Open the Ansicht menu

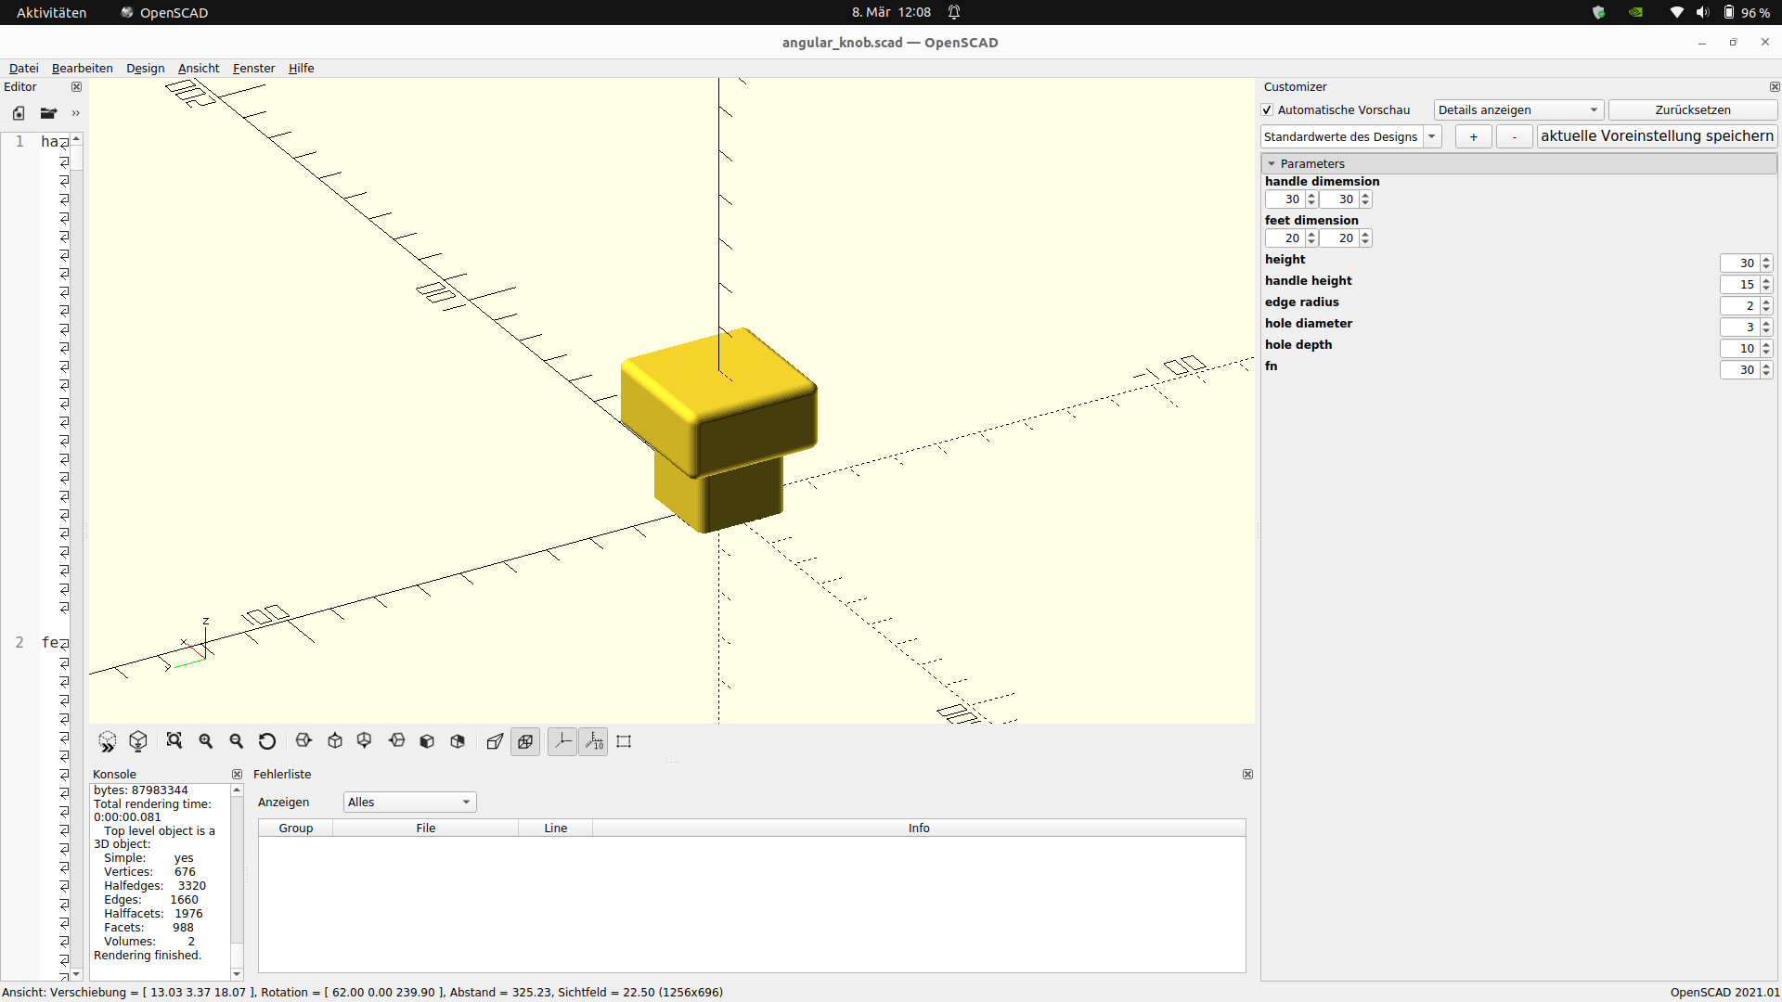click(x=198, y=68)
